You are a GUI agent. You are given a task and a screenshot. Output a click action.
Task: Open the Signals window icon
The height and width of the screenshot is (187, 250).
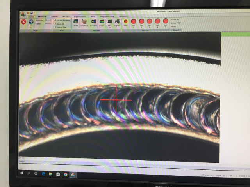(x=117, y=22)
